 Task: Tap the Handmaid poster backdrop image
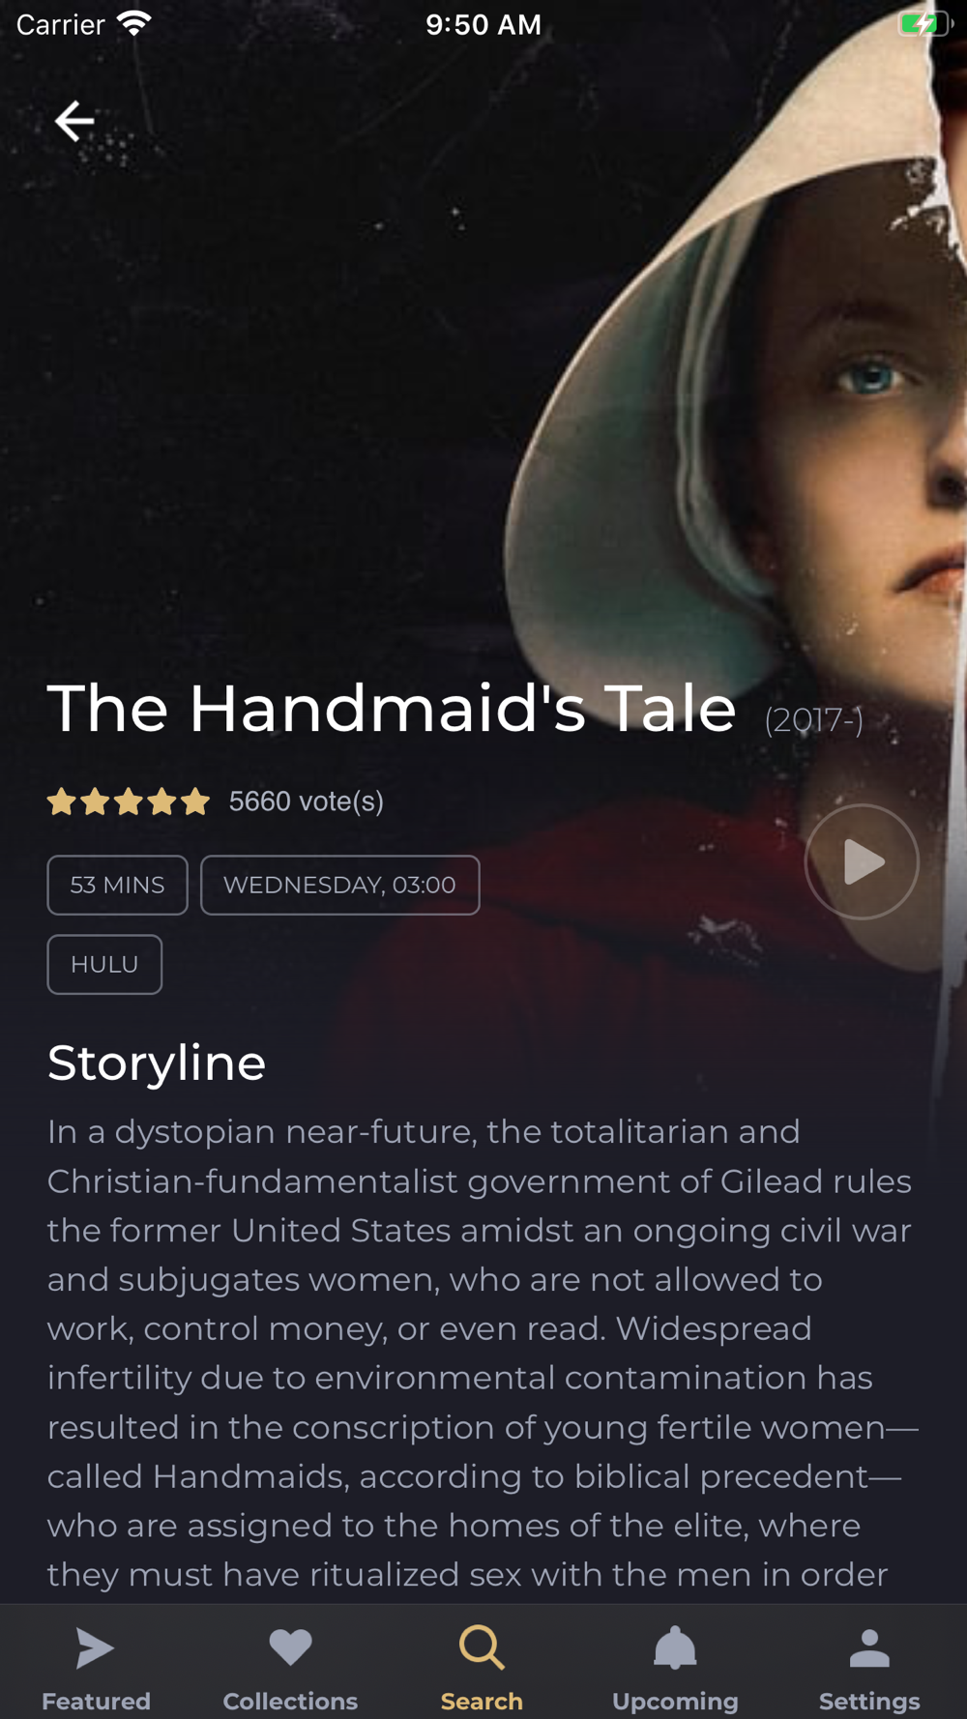(483, 387)
